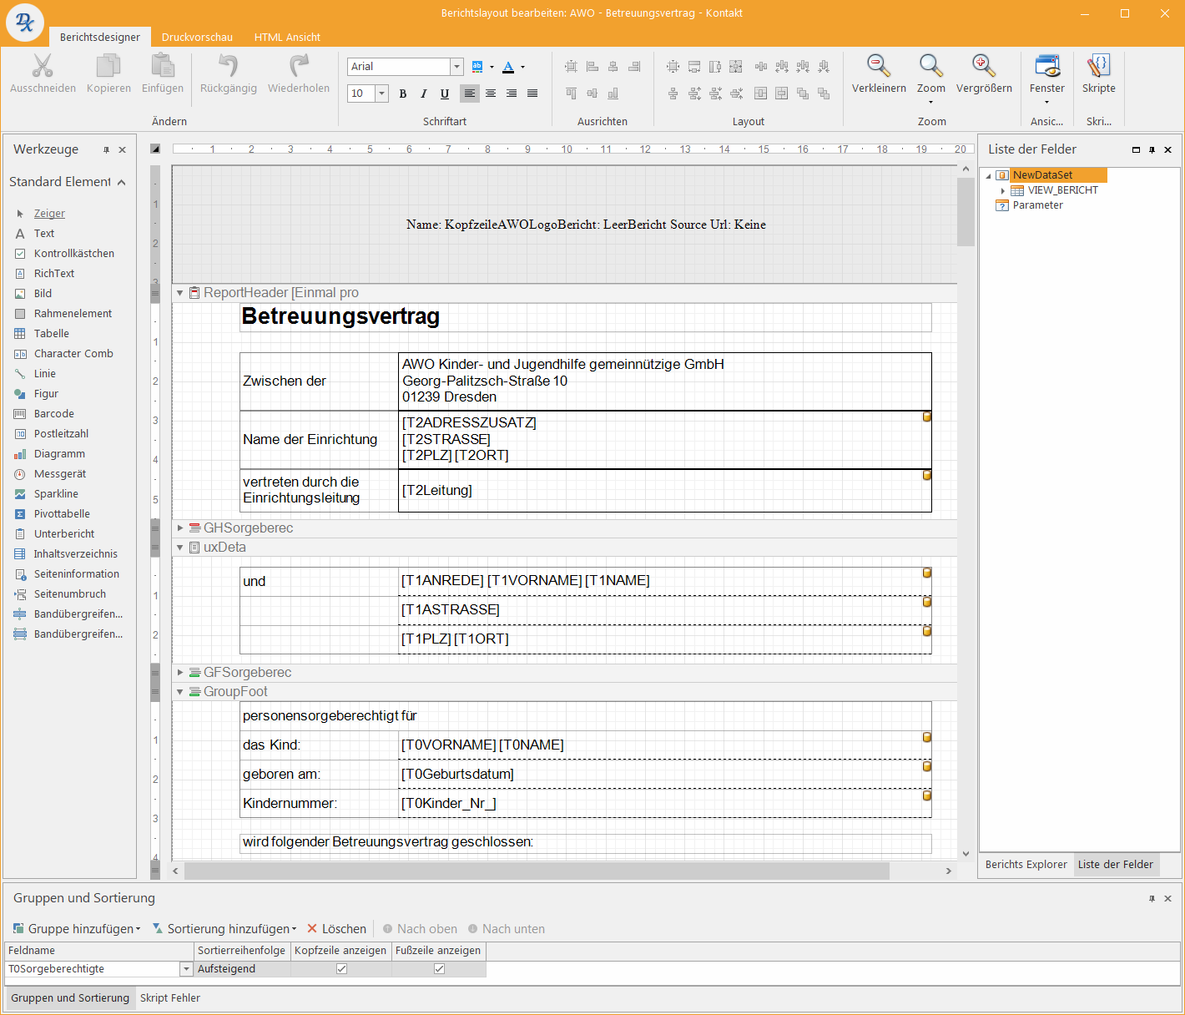Select the Sparkline tool
The width and height of the screenshot is (1185, 1015).
[56, 494]
